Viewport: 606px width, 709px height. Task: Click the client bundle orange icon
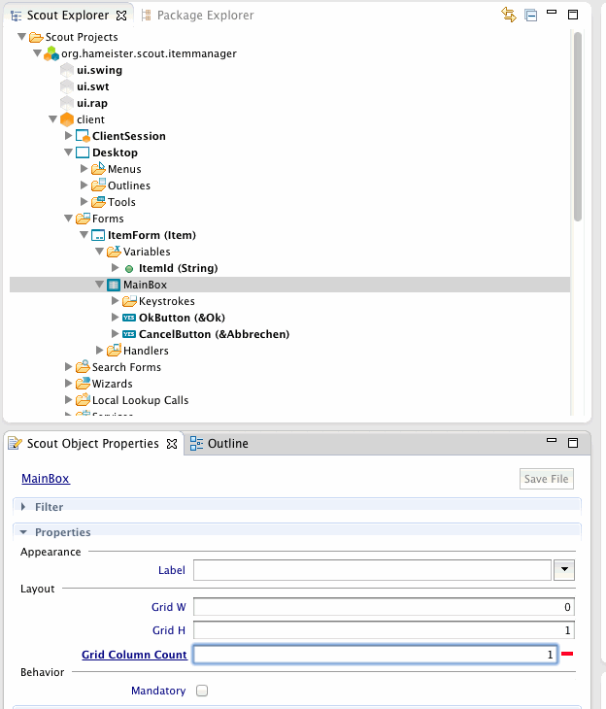pyautogui.click(x=67, y=119)
